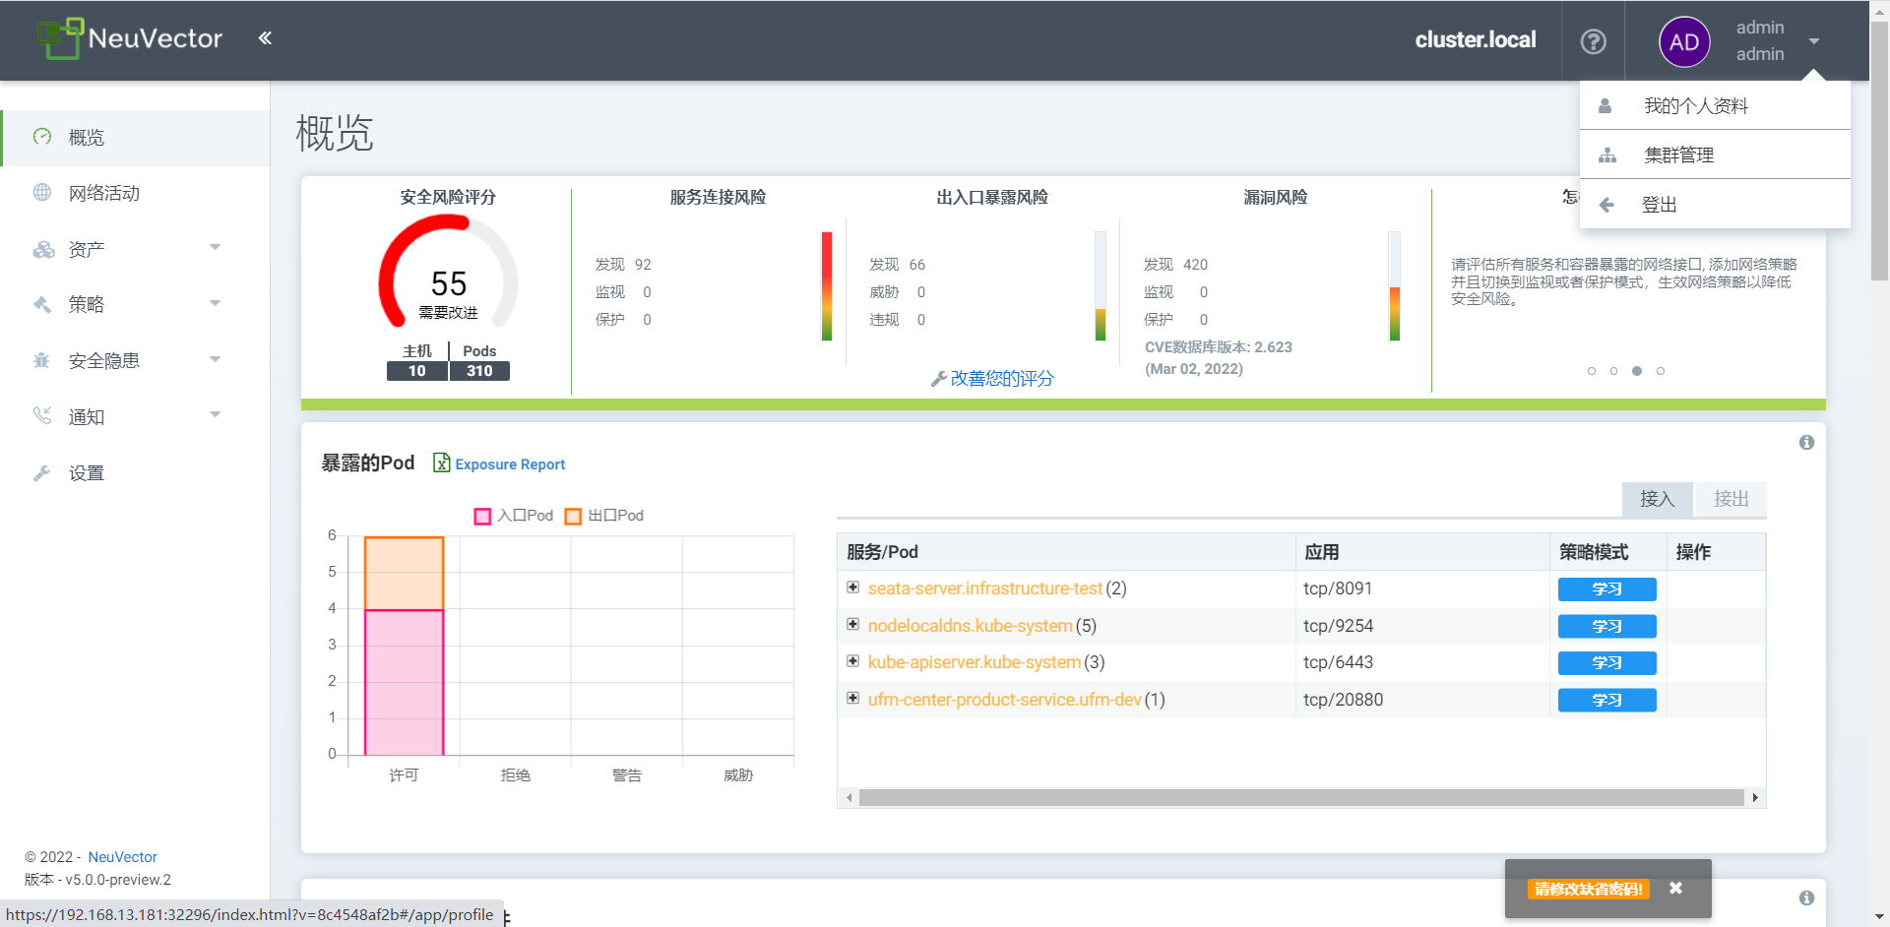The image size is (1890, 927).
Task: Click 改善您的评分 link
Action: click(1002, 379)
